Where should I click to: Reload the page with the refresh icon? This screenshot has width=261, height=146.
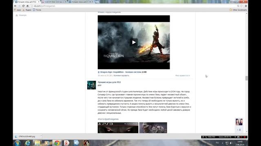(x=23, y=6)
